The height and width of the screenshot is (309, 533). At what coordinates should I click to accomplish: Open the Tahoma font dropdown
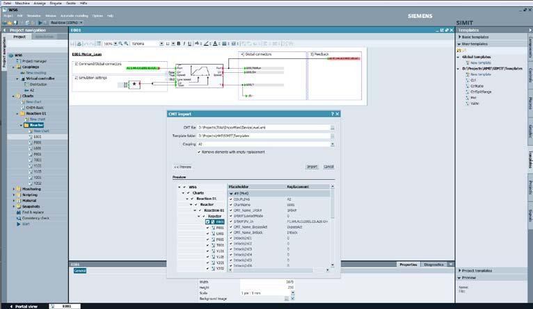coord(161,44)
